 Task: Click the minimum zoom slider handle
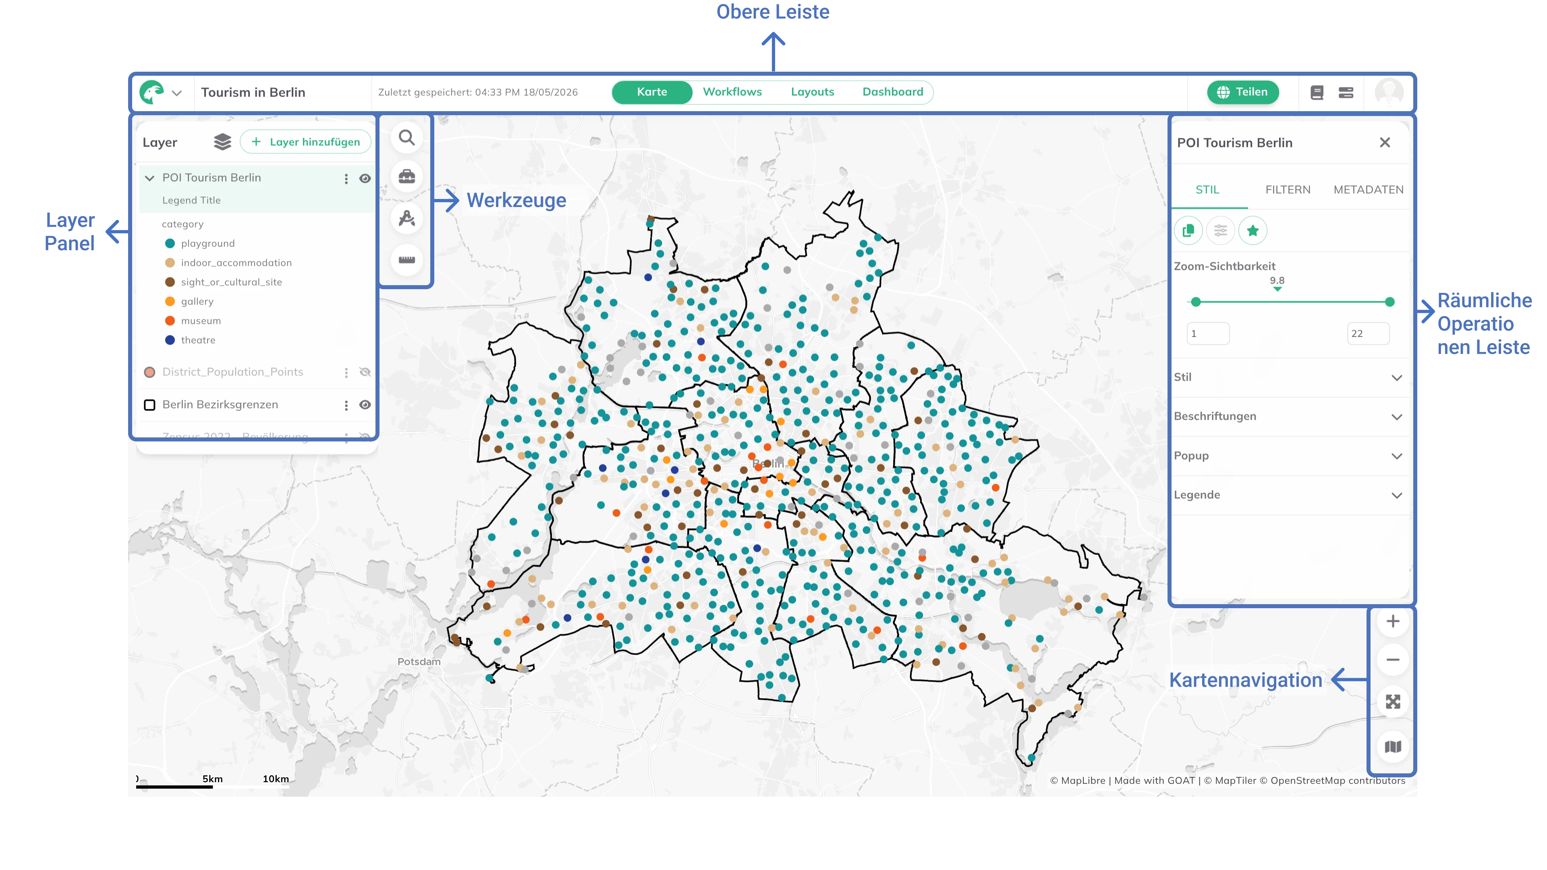click(1196, 302)
